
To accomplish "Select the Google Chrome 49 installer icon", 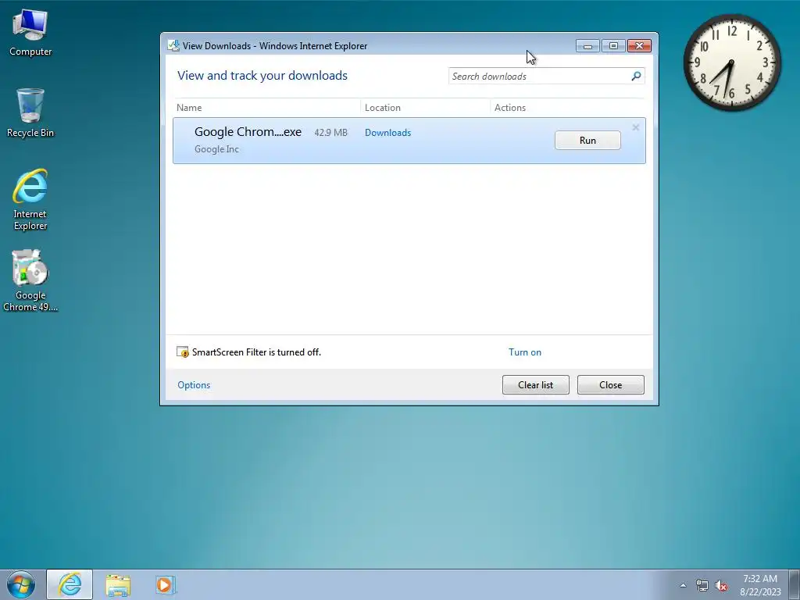I will pos(30,280).
